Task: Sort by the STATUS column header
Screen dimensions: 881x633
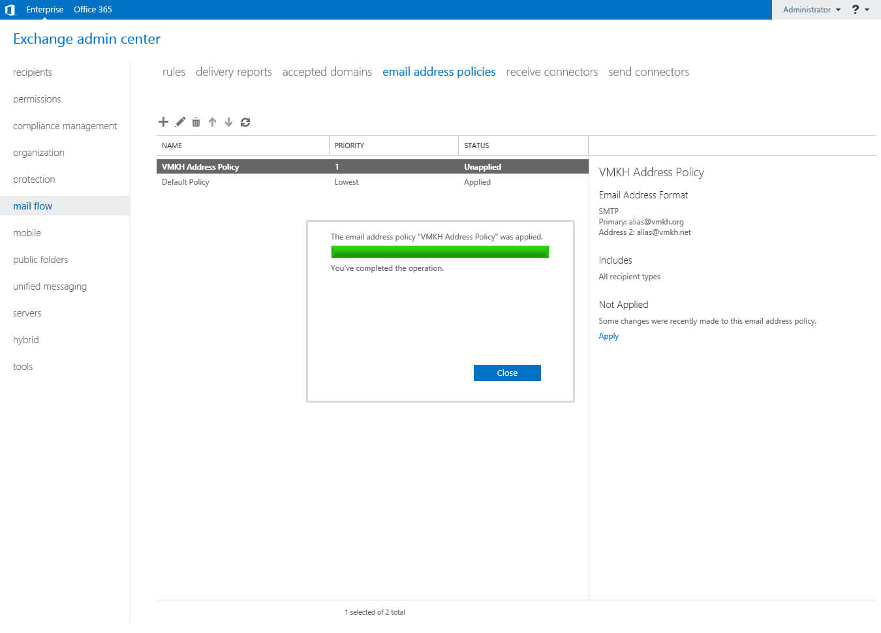Action: coord(523,146)
